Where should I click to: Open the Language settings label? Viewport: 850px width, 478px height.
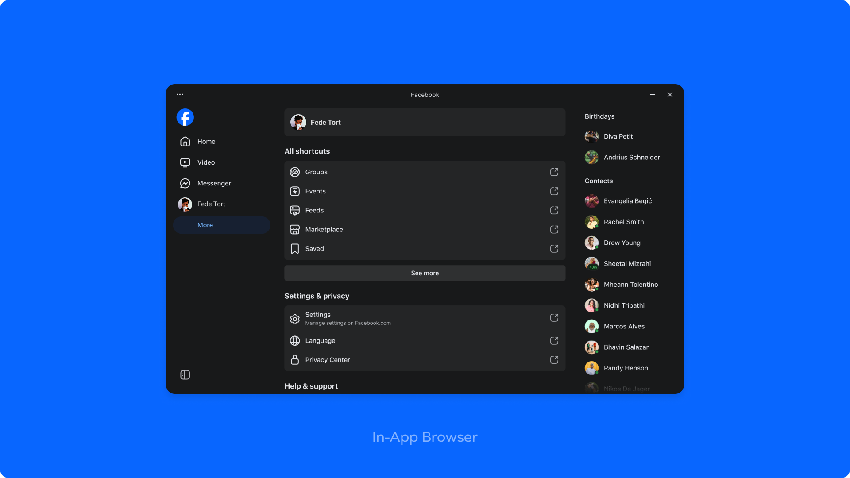point(320,341)
